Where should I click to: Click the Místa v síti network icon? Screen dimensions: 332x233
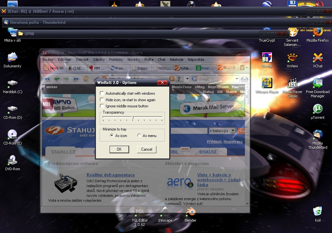[12, 35]
